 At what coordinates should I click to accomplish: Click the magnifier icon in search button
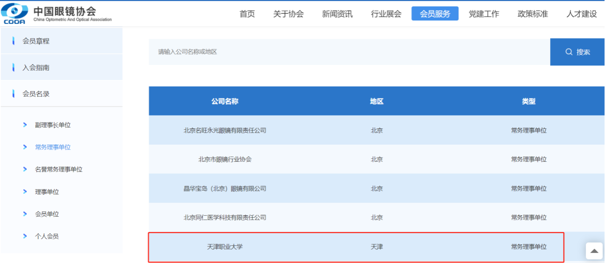(x=569, y=52)
